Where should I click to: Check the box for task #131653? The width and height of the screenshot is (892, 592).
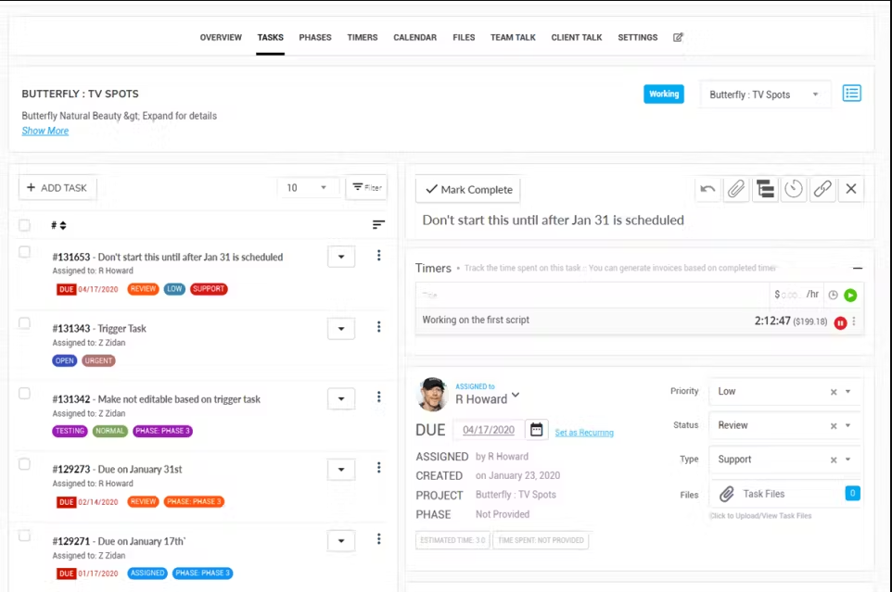click(x=24, y=252)
